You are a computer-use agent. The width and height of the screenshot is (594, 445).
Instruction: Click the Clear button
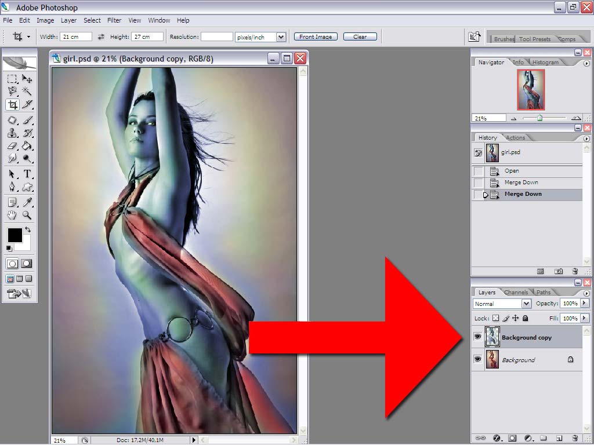360,37
